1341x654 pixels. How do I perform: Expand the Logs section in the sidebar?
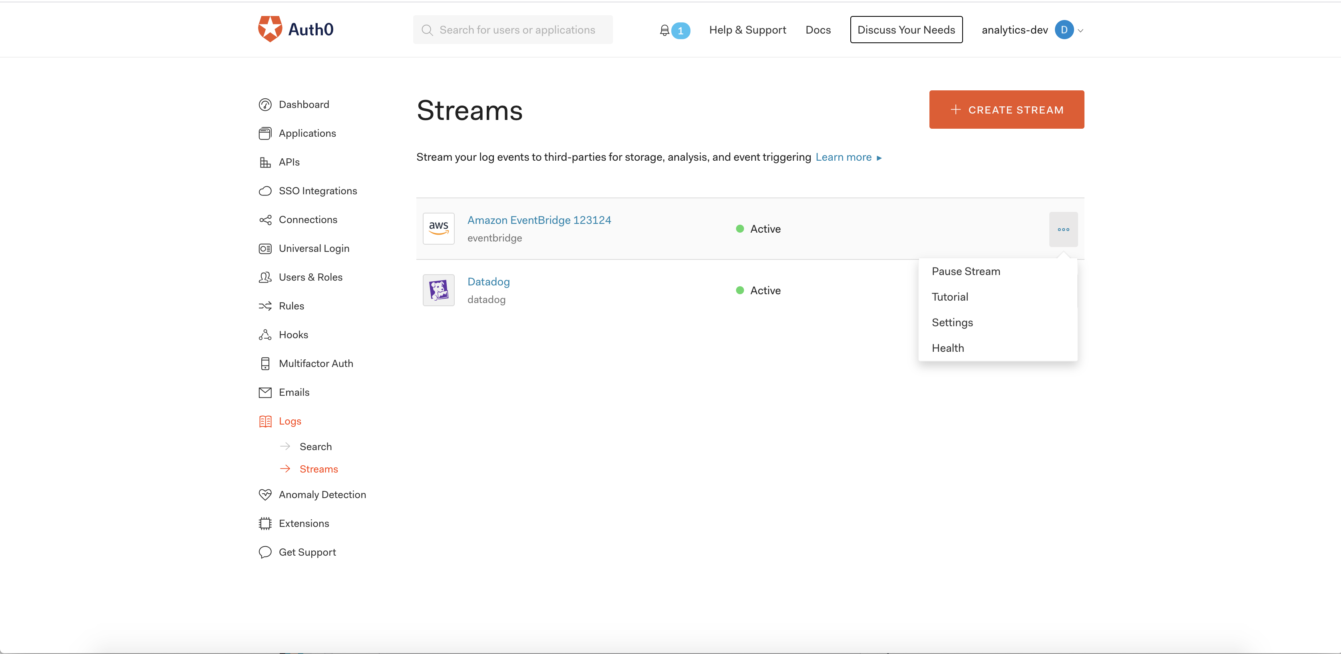(x=289, y=421)
